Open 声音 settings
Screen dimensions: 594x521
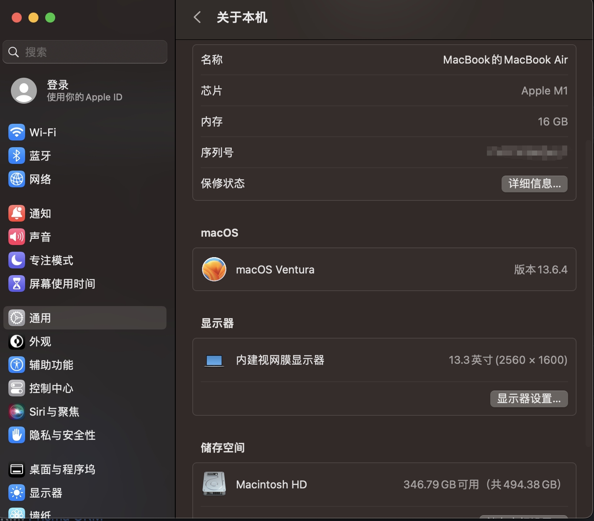click(x=40, y=237)
